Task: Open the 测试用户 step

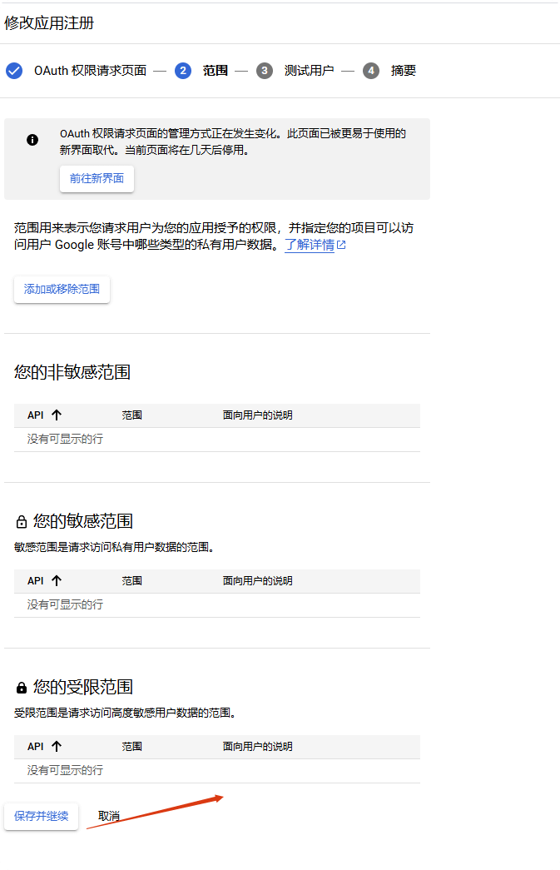Action: [x=309, y=71]
